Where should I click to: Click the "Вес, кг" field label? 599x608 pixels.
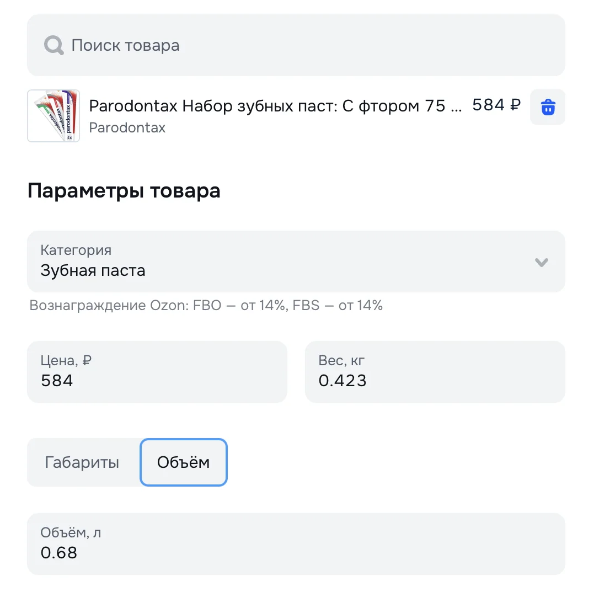point(341,361)
